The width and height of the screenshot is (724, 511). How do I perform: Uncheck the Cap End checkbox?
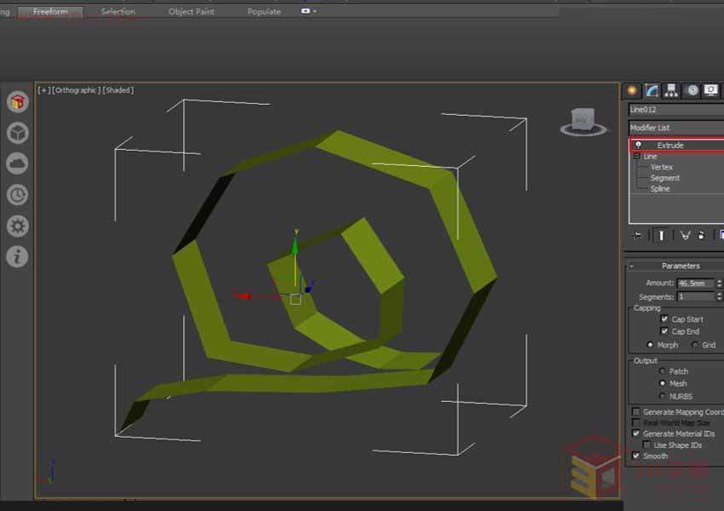click(664, 331)
